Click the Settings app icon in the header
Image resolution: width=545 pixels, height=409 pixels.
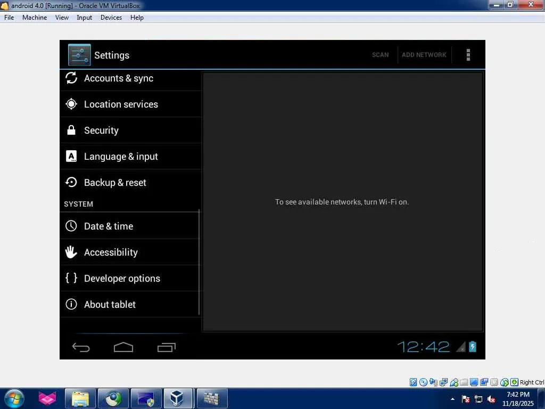point(79,55)
